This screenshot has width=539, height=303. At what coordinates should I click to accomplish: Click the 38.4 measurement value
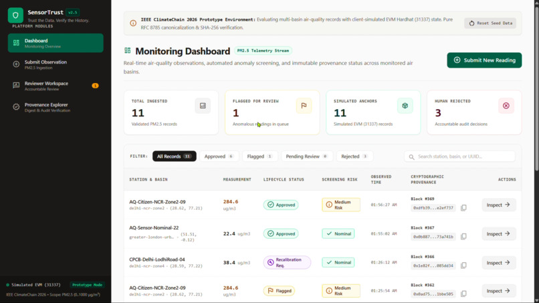[x=229, y=262]
